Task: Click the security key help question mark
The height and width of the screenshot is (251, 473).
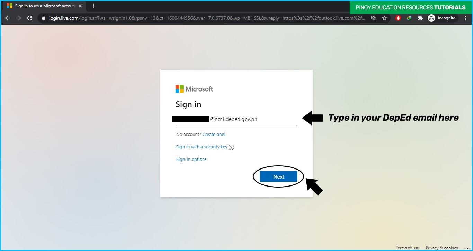Action: (232, 147)
